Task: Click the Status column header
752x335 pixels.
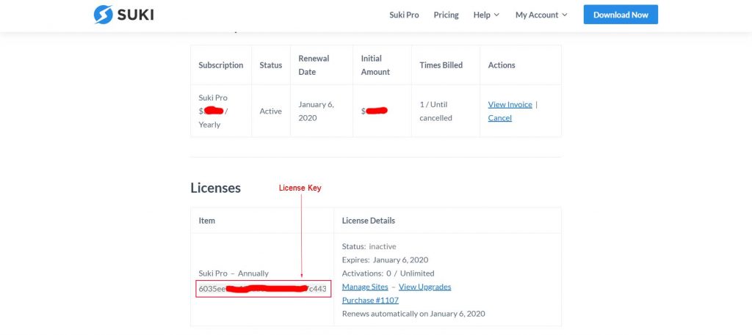Action: coord(271,65)
